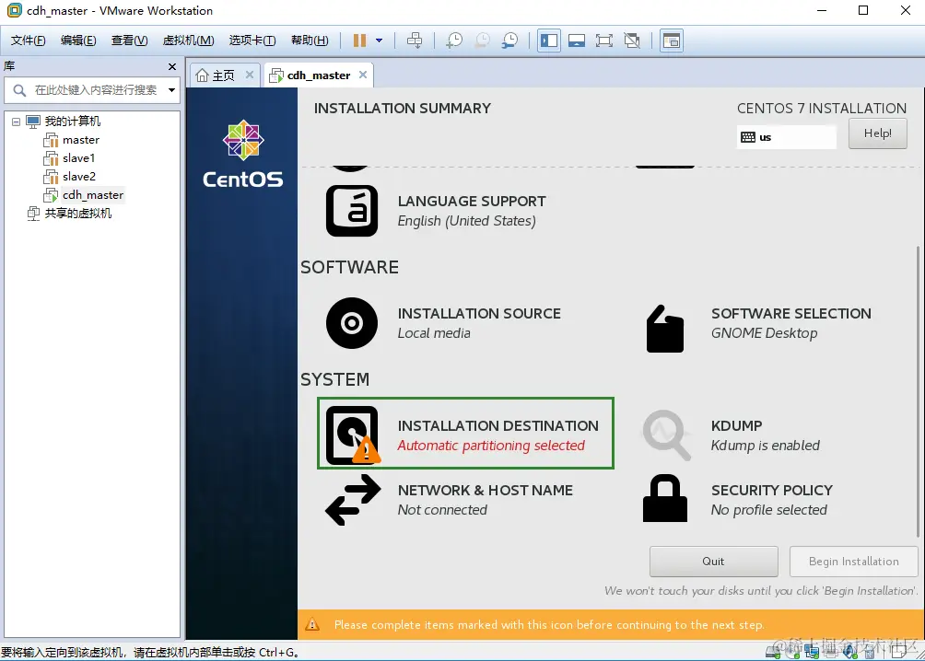925x661 pixels.
Task: Click the pause virtual machine icon
Action: point(359,41)
